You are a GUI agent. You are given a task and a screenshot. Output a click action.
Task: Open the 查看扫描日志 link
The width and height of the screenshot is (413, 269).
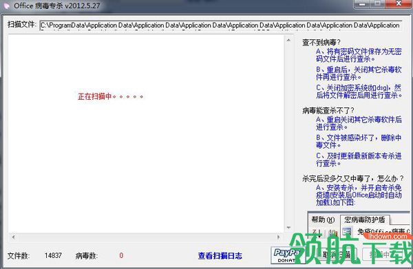pos(220,255)
